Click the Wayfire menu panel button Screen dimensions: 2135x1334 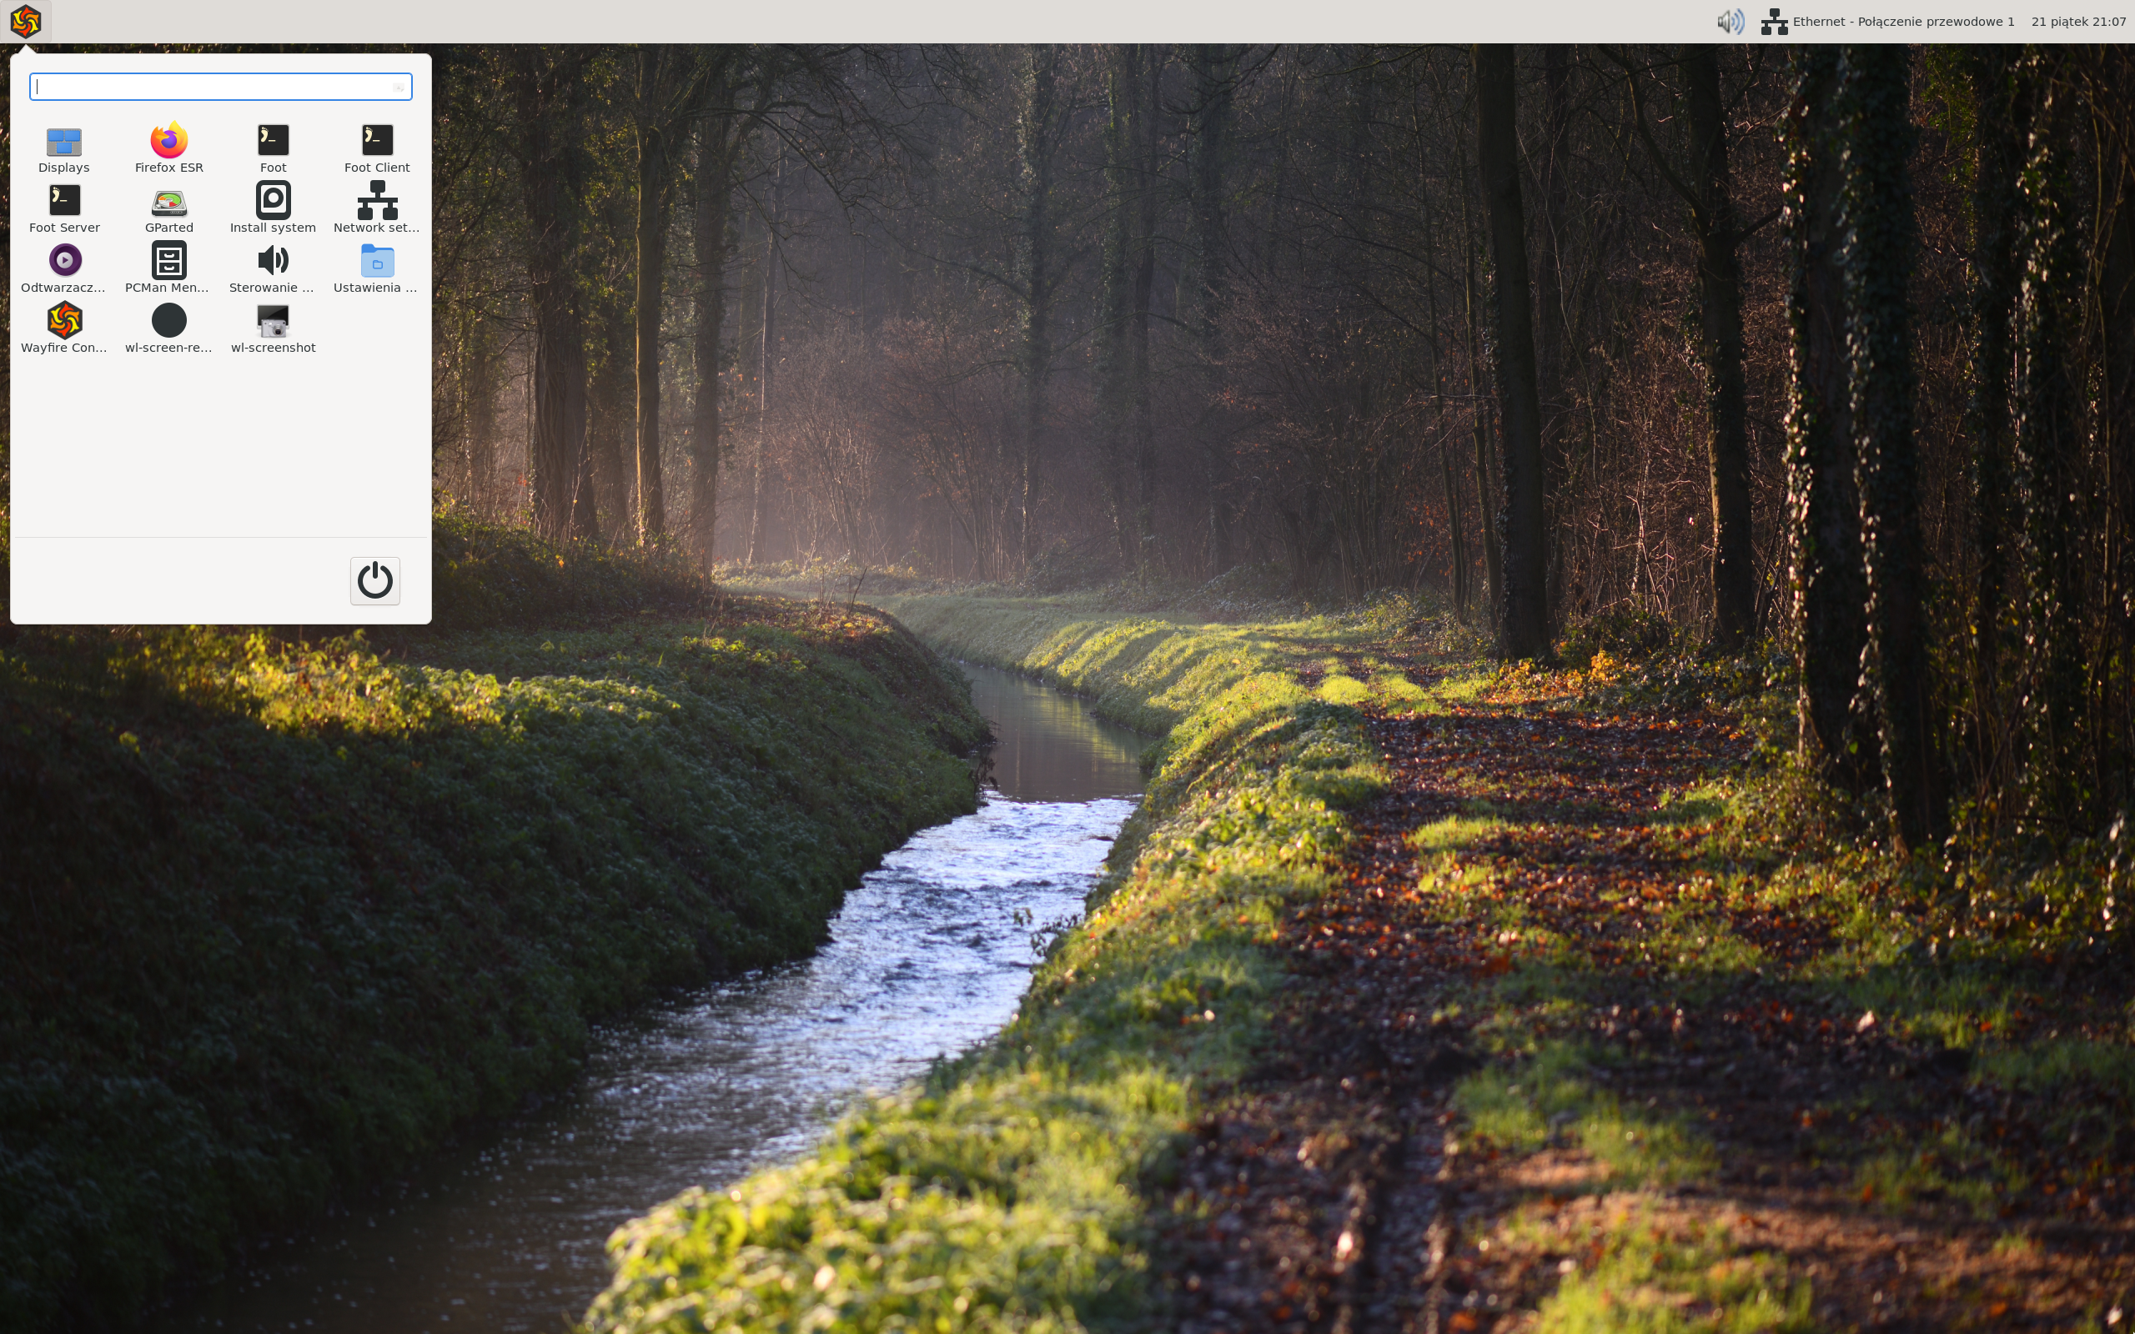click(x=26, y=21)
